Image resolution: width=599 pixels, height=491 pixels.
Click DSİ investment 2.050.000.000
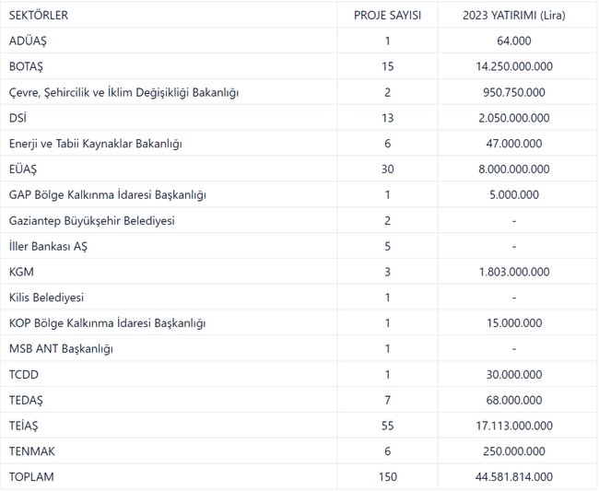tap(514, 118)
